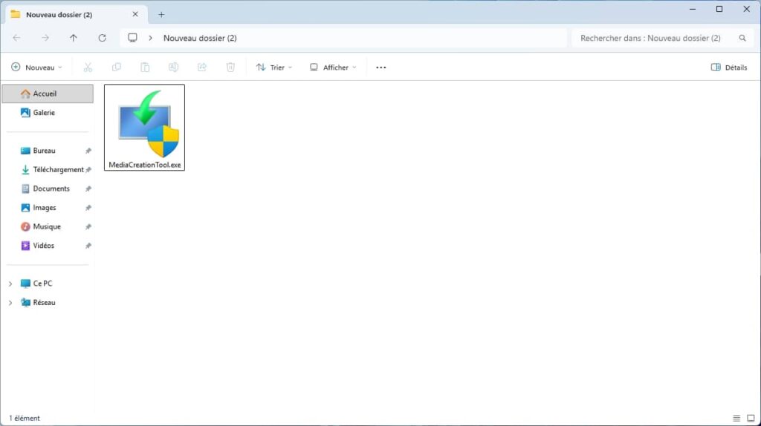Go forward with the right arrow
The height and width of the screenshot is (426, 761).
tap(45, 38)
